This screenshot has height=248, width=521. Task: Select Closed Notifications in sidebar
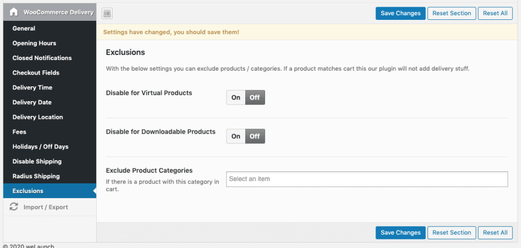(42, 58)
